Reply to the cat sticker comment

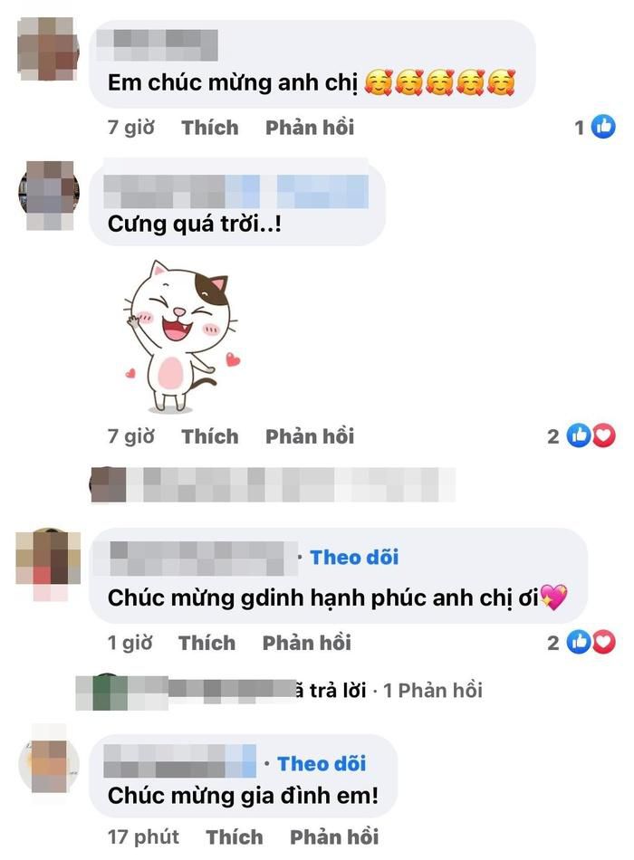[x=310, y=436]
